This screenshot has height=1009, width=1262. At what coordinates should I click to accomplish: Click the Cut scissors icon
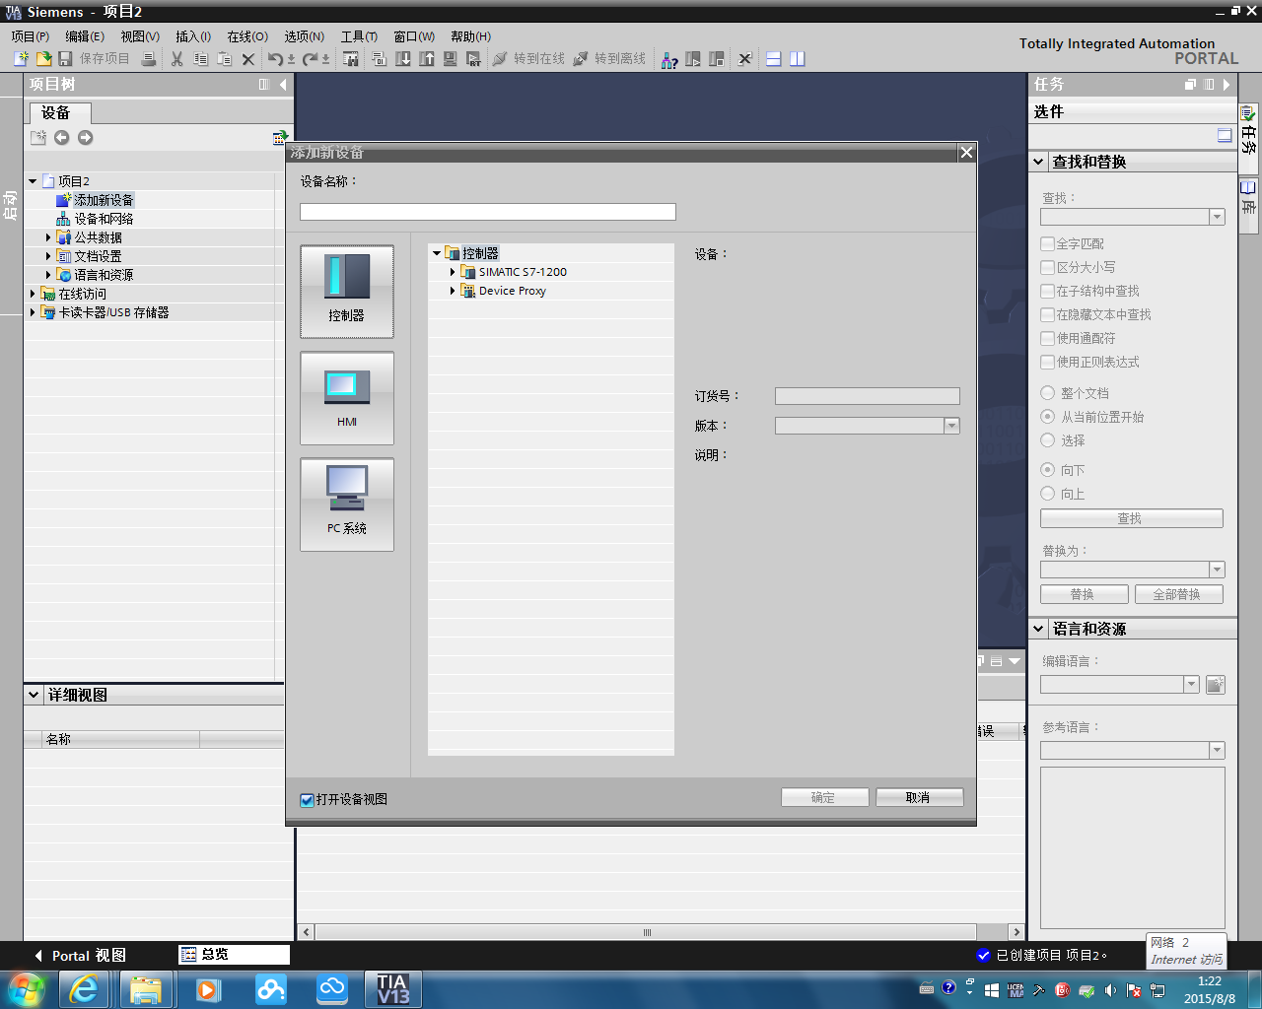[176, 59]
